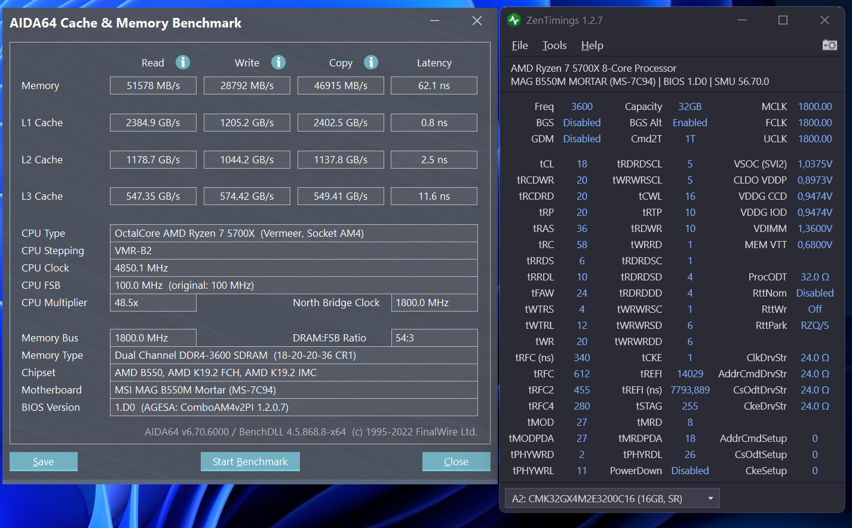Maximize the ZenTimings window
This screenshot has width=852, height=528.
pyautogui.click(x=783, y=20)
